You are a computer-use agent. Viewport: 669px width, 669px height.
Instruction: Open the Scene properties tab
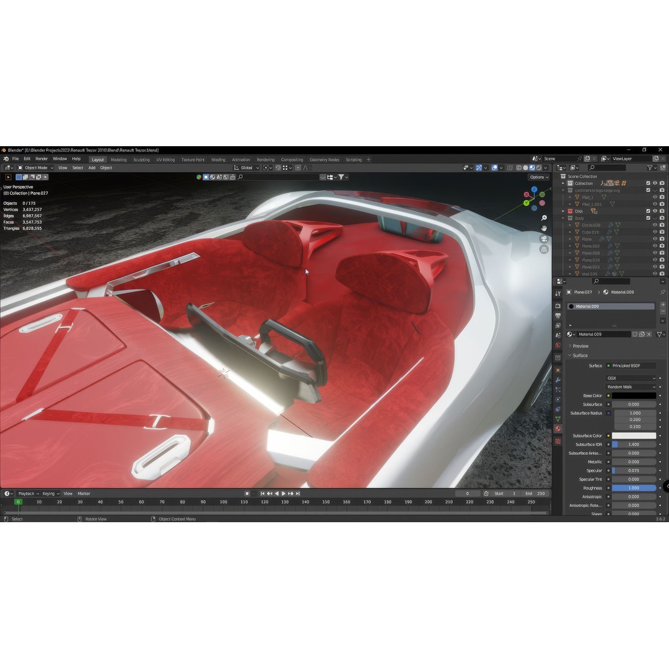tap(557, 335)
